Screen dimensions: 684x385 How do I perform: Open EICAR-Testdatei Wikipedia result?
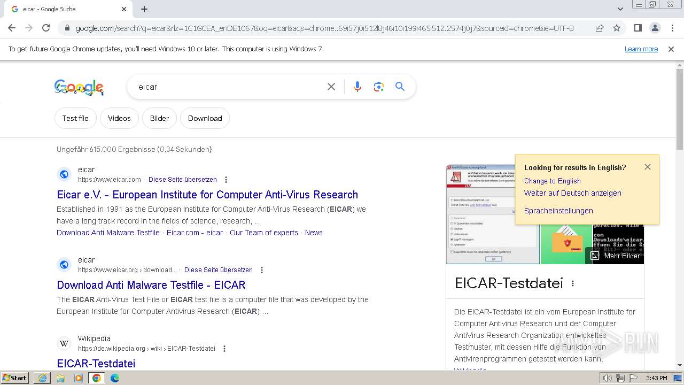(96, 364)
